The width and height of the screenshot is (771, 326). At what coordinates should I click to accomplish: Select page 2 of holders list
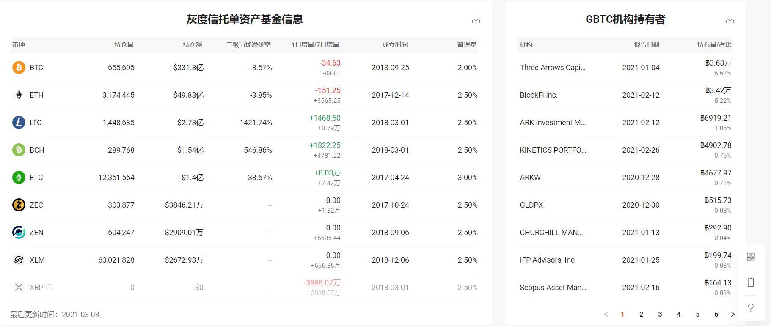641,314
